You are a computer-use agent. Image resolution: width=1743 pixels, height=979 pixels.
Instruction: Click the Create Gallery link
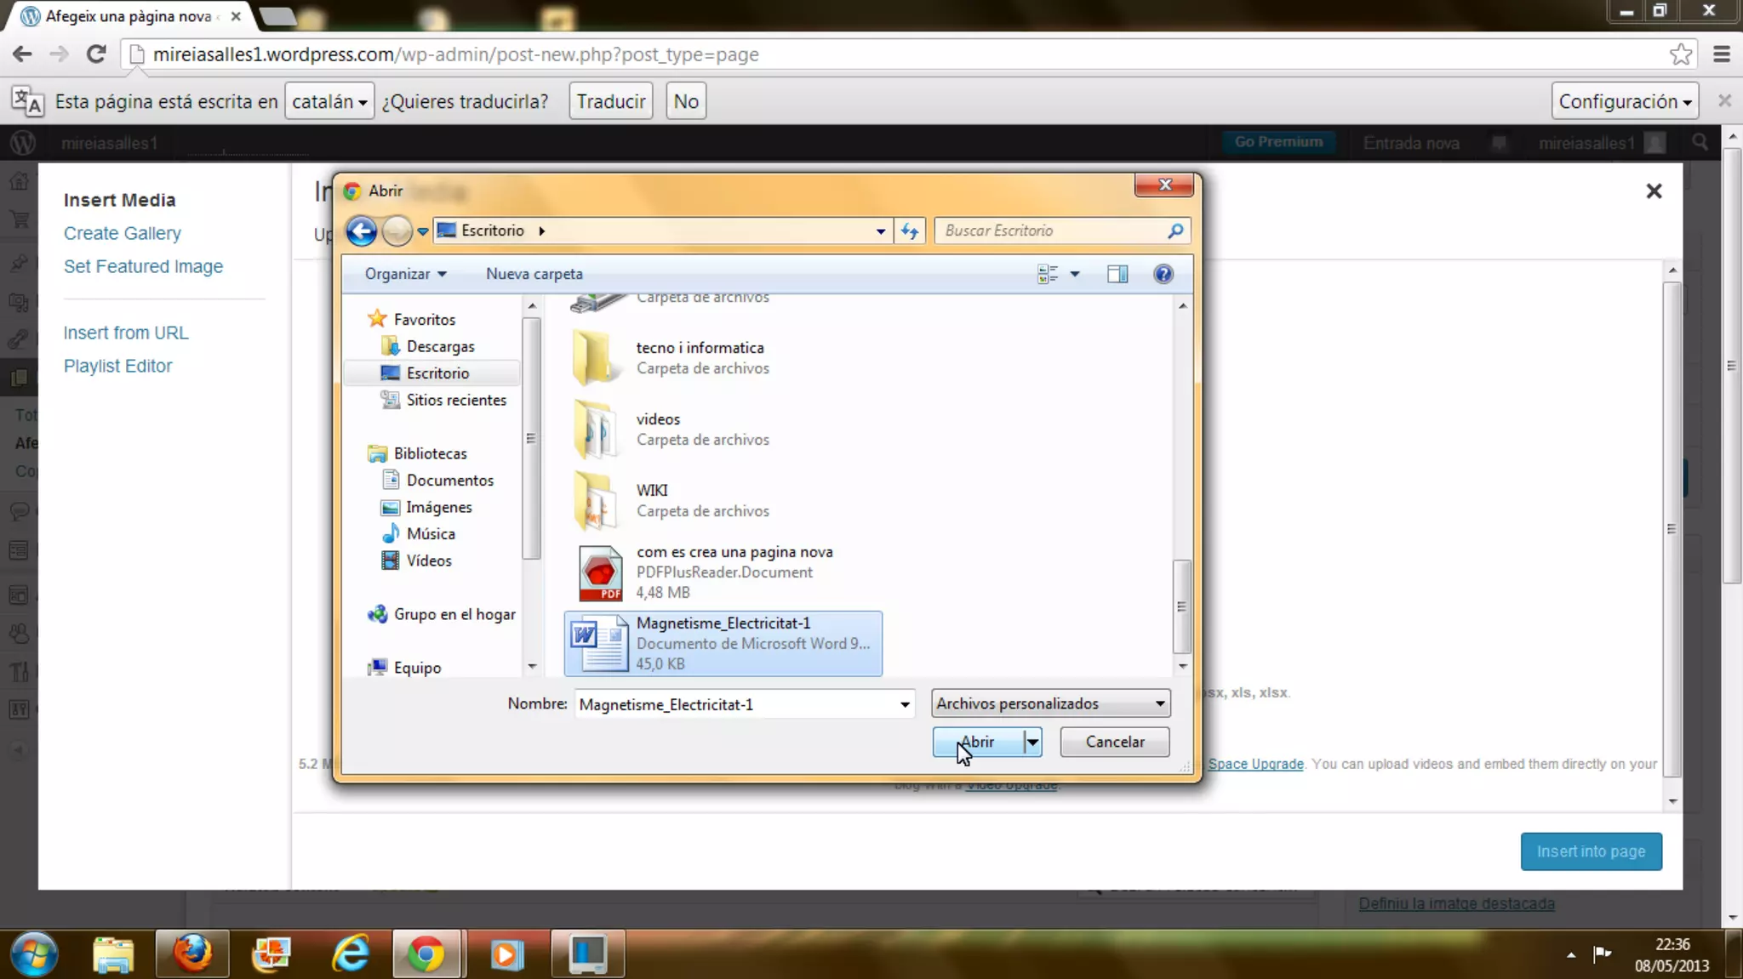click(122, 233)
